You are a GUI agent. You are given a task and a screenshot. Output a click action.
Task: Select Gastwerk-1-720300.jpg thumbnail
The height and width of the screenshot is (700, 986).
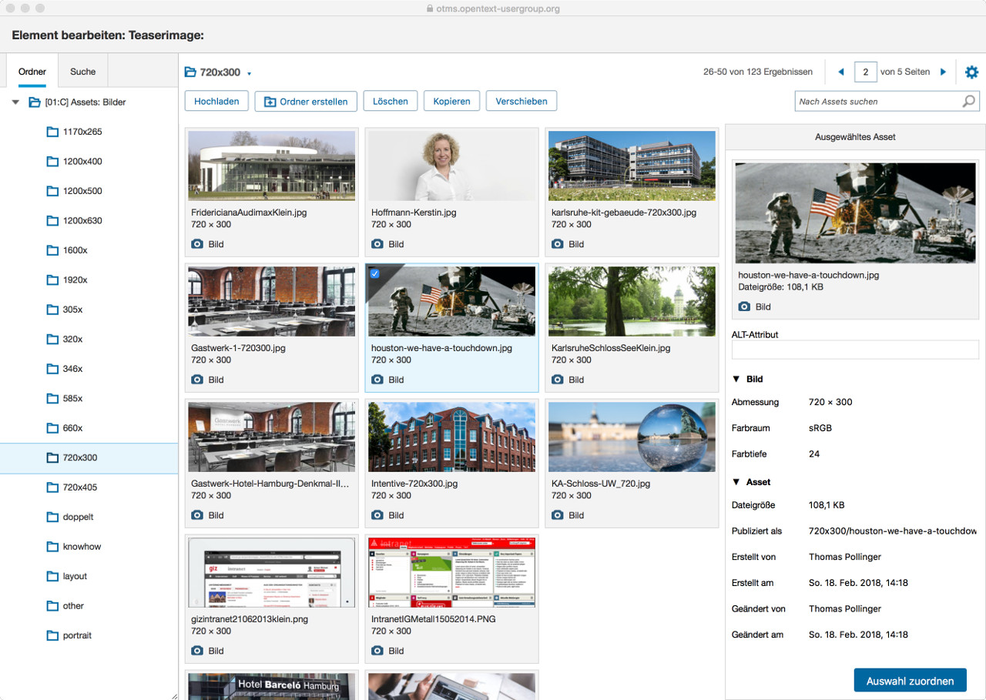tap(271, 301)
